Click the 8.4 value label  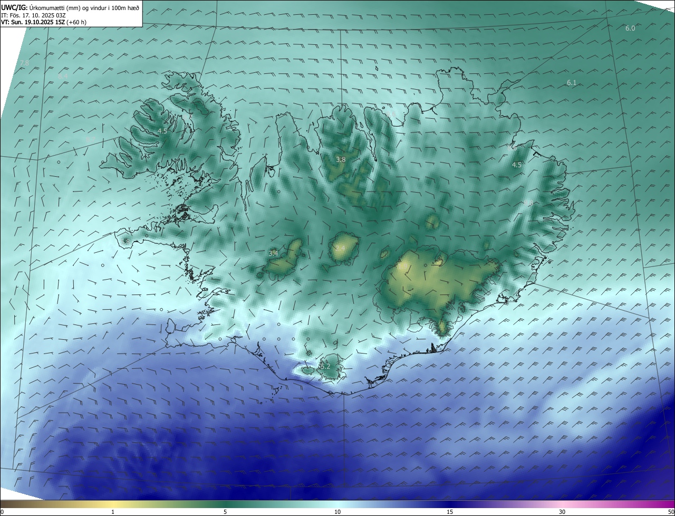coord(63,77)
